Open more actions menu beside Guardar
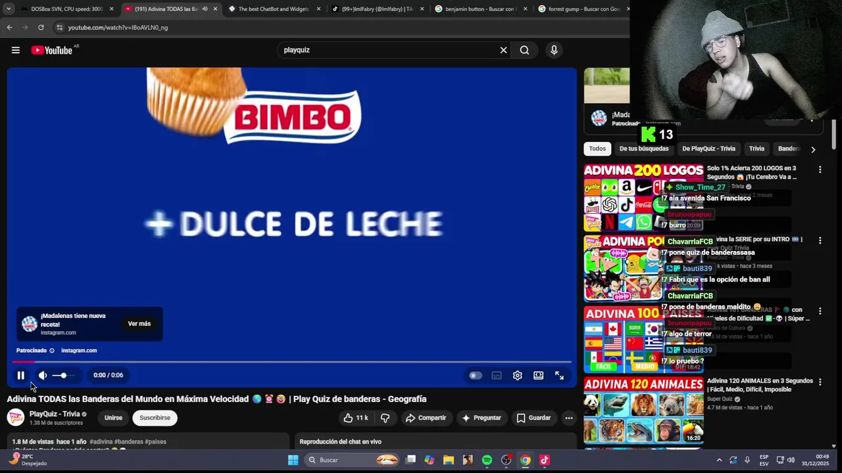The height and width of the screenshot is (473, 842). 569,418
